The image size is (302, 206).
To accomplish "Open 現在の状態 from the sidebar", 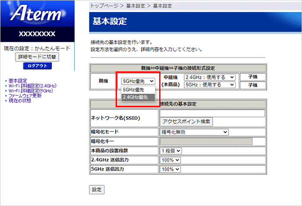I will [x=20, y=101].
